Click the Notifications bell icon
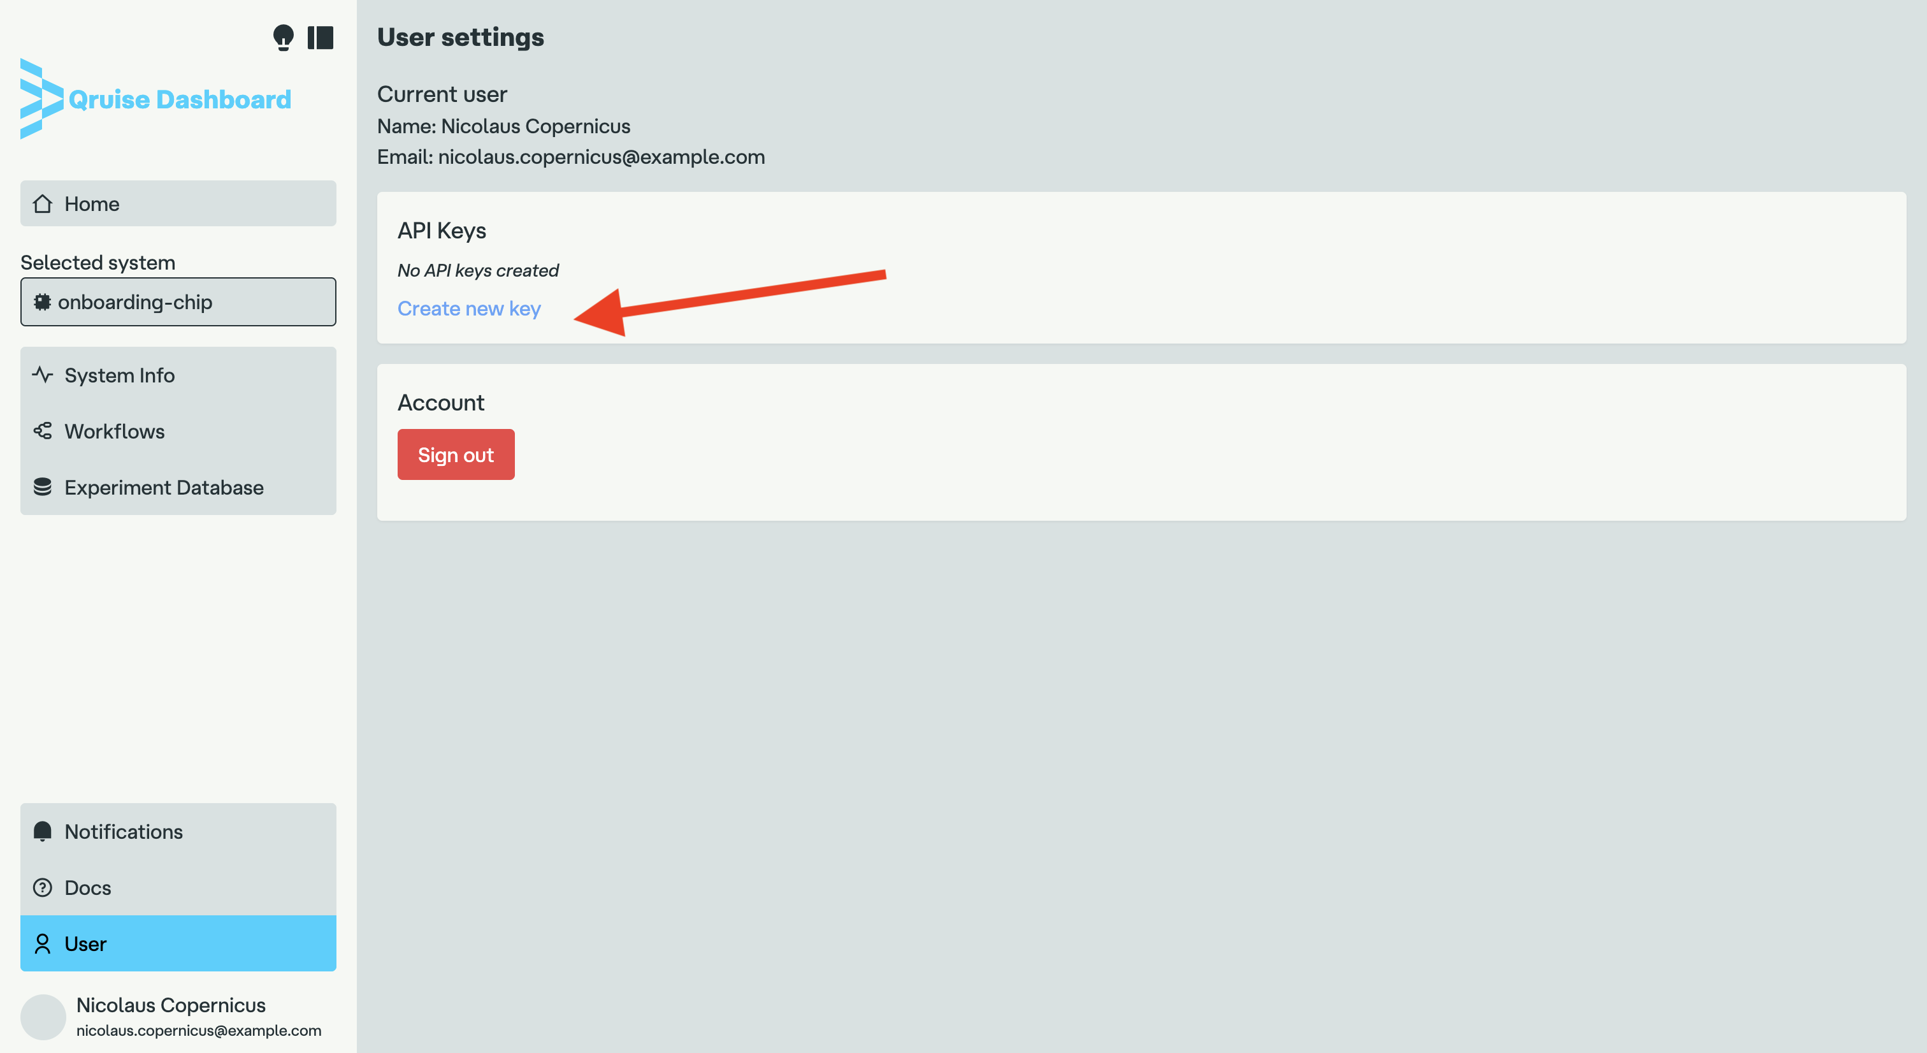This screenshot has height=1053, width=1927. [43, 831]
